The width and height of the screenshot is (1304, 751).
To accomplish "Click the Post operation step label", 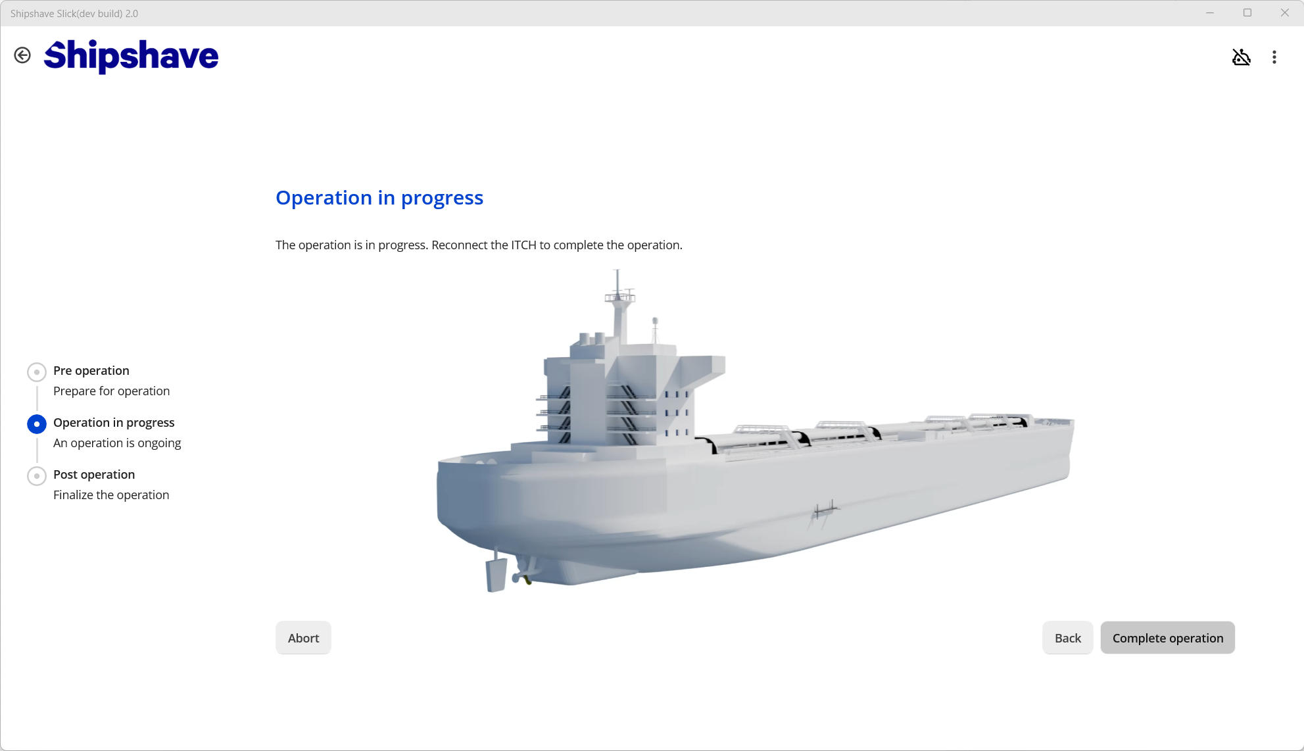I will pos(94,475).
